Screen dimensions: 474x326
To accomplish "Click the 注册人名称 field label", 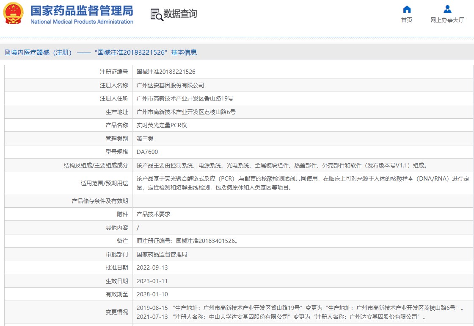I will (x=114, y=85).
